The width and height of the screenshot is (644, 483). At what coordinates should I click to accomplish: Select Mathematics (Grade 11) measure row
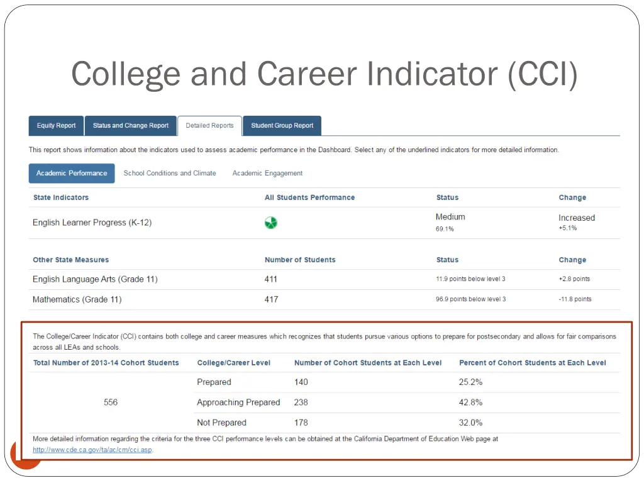click(x=77, y=299)
